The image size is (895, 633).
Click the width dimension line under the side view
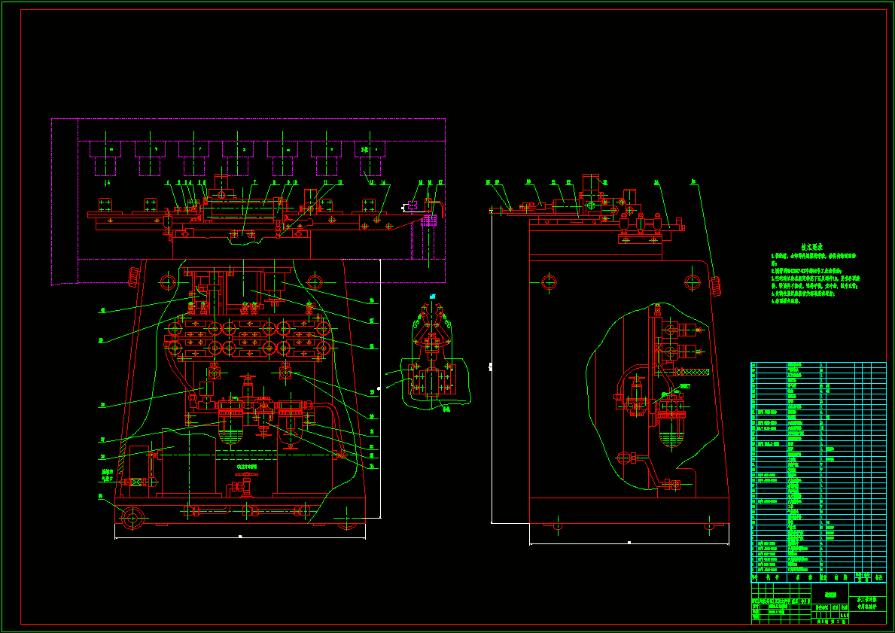point(629,543)
